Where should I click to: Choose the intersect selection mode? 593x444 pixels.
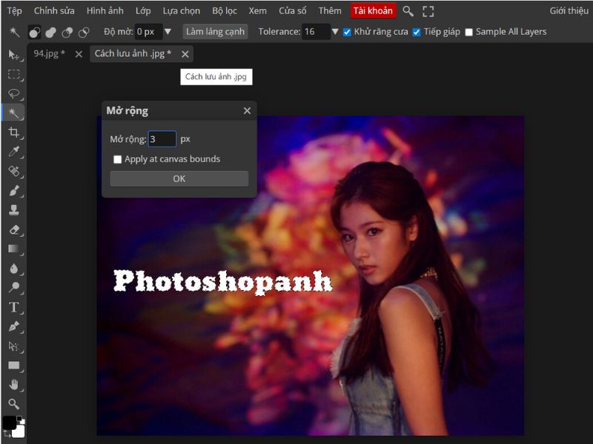[84, 33]
